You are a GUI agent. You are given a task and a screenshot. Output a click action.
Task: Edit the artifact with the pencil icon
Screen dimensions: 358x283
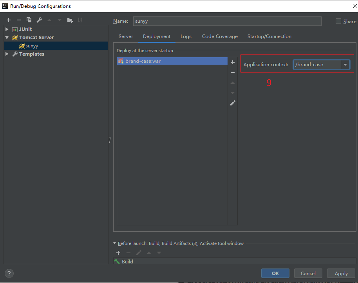coord(233,103)
